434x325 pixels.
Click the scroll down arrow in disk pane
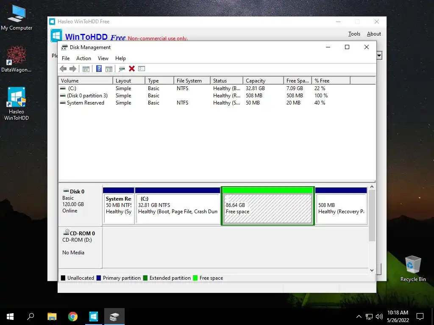click(372, 270)
